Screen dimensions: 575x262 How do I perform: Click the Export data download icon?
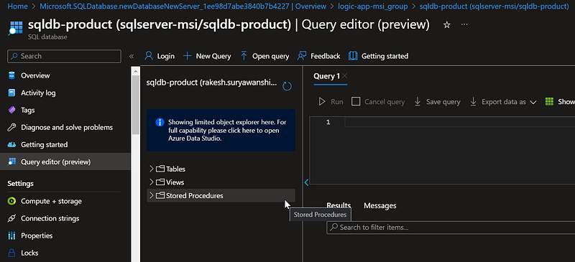click(x=473, y=101)
